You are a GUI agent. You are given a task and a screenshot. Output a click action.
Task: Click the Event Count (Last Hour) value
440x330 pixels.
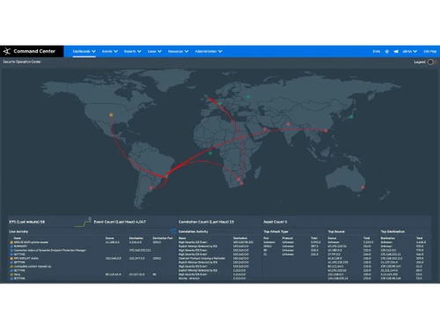(120, 222)
